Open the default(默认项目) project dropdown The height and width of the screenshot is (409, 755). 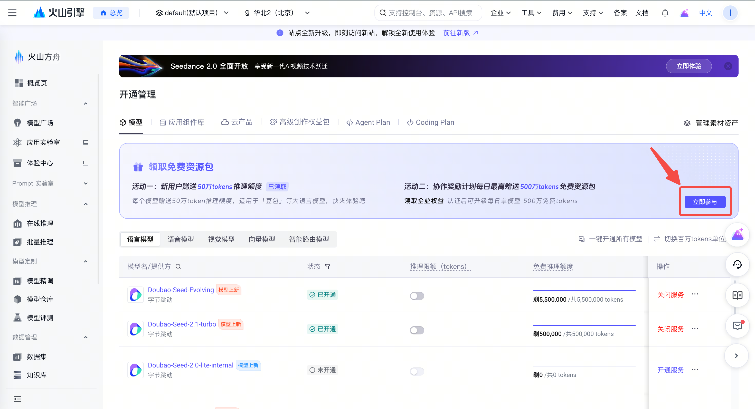pyautogui.click(x=192, y=13)
